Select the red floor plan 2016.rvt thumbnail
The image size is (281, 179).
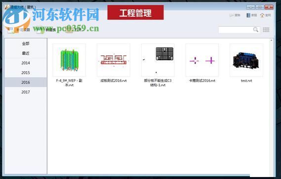(x=114, y=60)
